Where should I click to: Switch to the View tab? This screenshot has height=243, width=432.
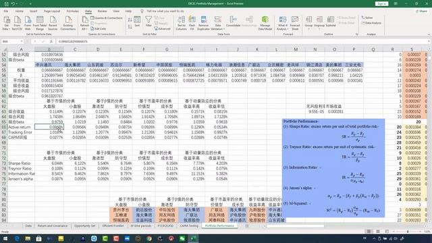[116, 11]
